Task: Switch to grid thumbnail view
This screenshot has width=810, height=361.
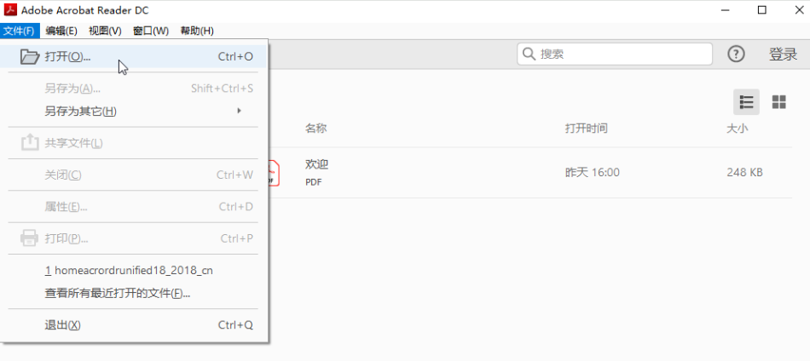Action: (779, 102)
